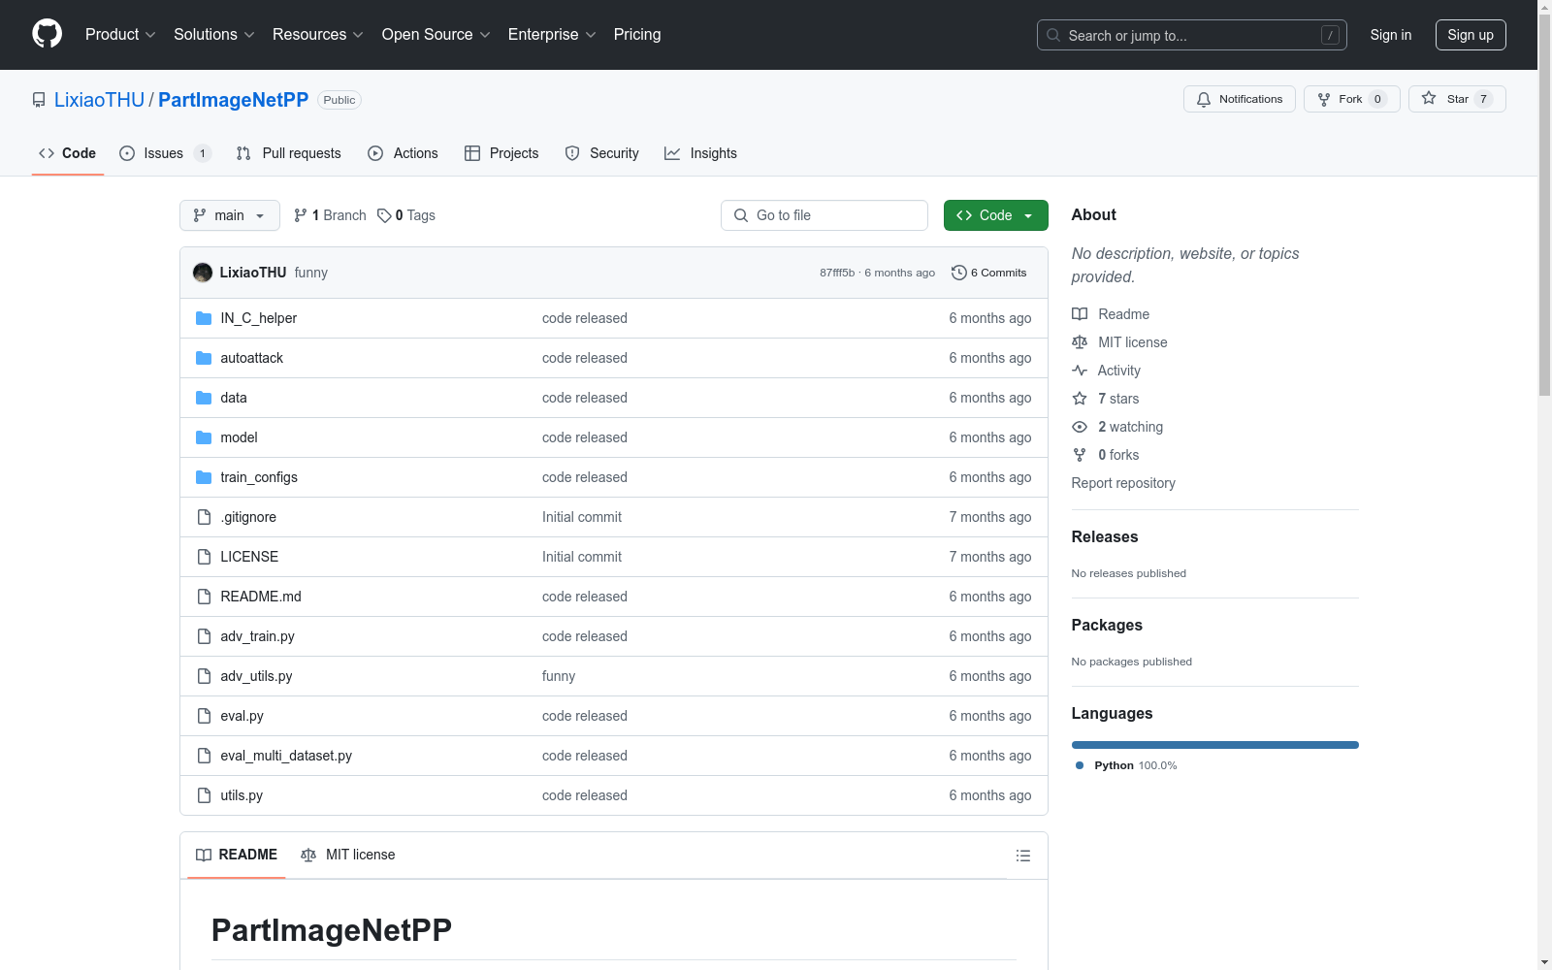Click the 'funny' commit message for adv_utils.py
1552x970 pixels.
pyautogui.click(x=559, y=676)
